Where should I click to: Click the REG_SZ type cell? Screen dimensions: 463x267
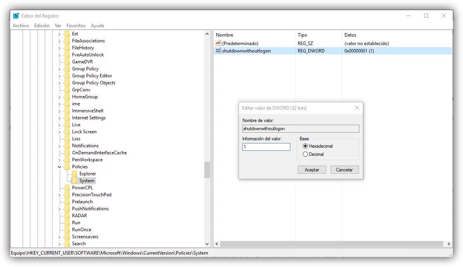point(305,43)
